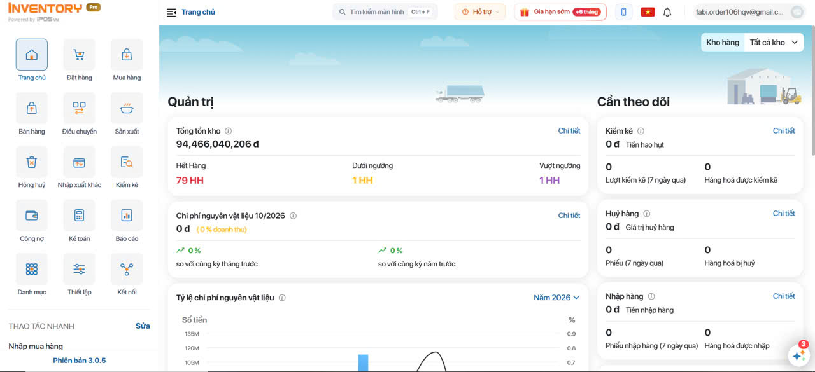815x372 pixels.
Task: Open the Kế toán calculator icon
Action: coord(79,215)
